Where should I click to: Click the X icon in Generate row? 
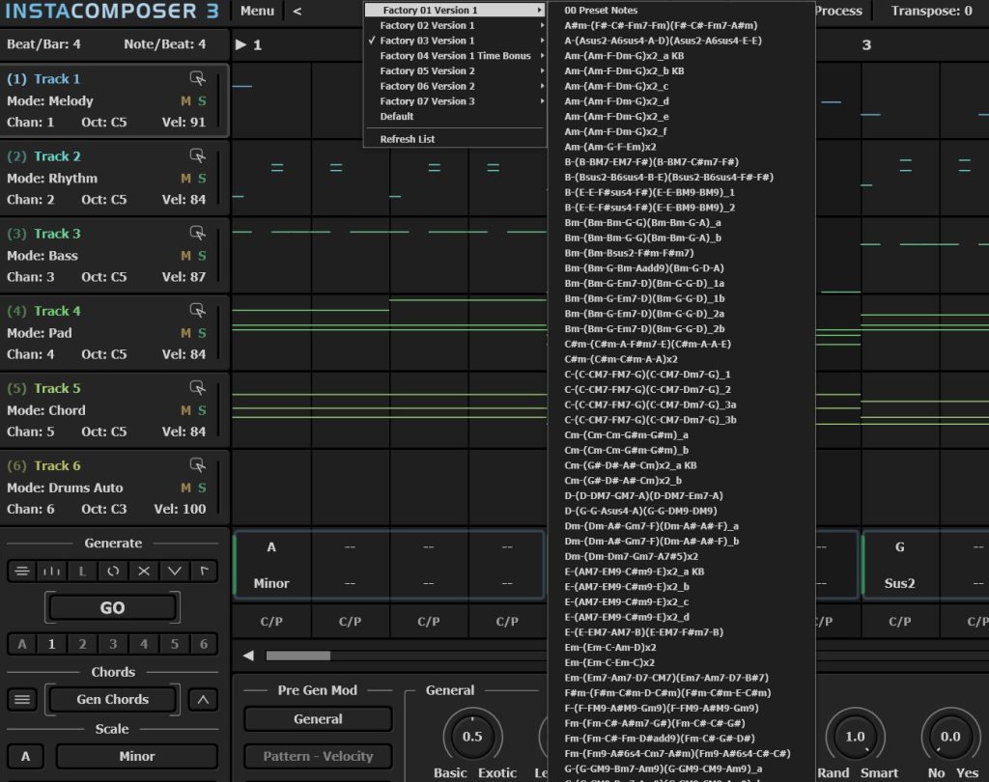(x=144, y=571)
